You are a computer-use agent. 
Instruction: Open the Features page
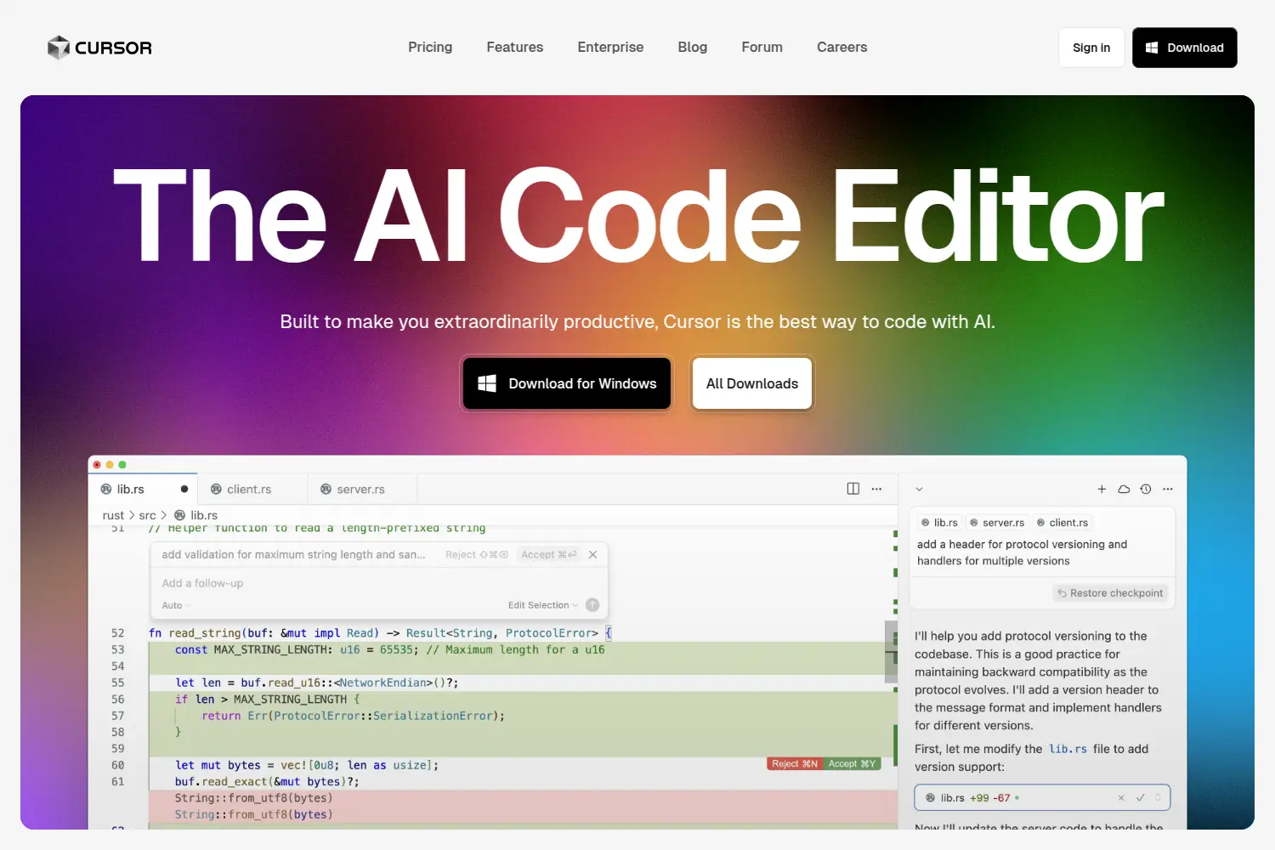pos(514,48)
